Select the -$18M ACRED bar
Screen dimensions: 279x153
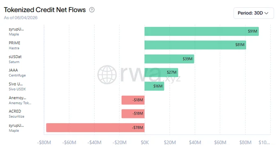[x=133, y=114]
